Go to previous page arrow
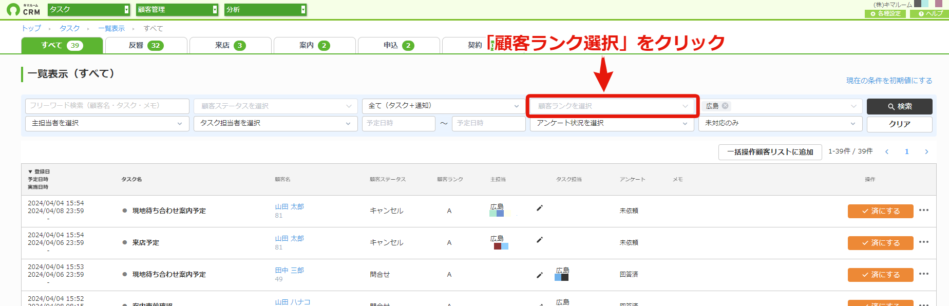Image resolution: width=949 pixels, height=306 pixels. [x=887, y=151]
